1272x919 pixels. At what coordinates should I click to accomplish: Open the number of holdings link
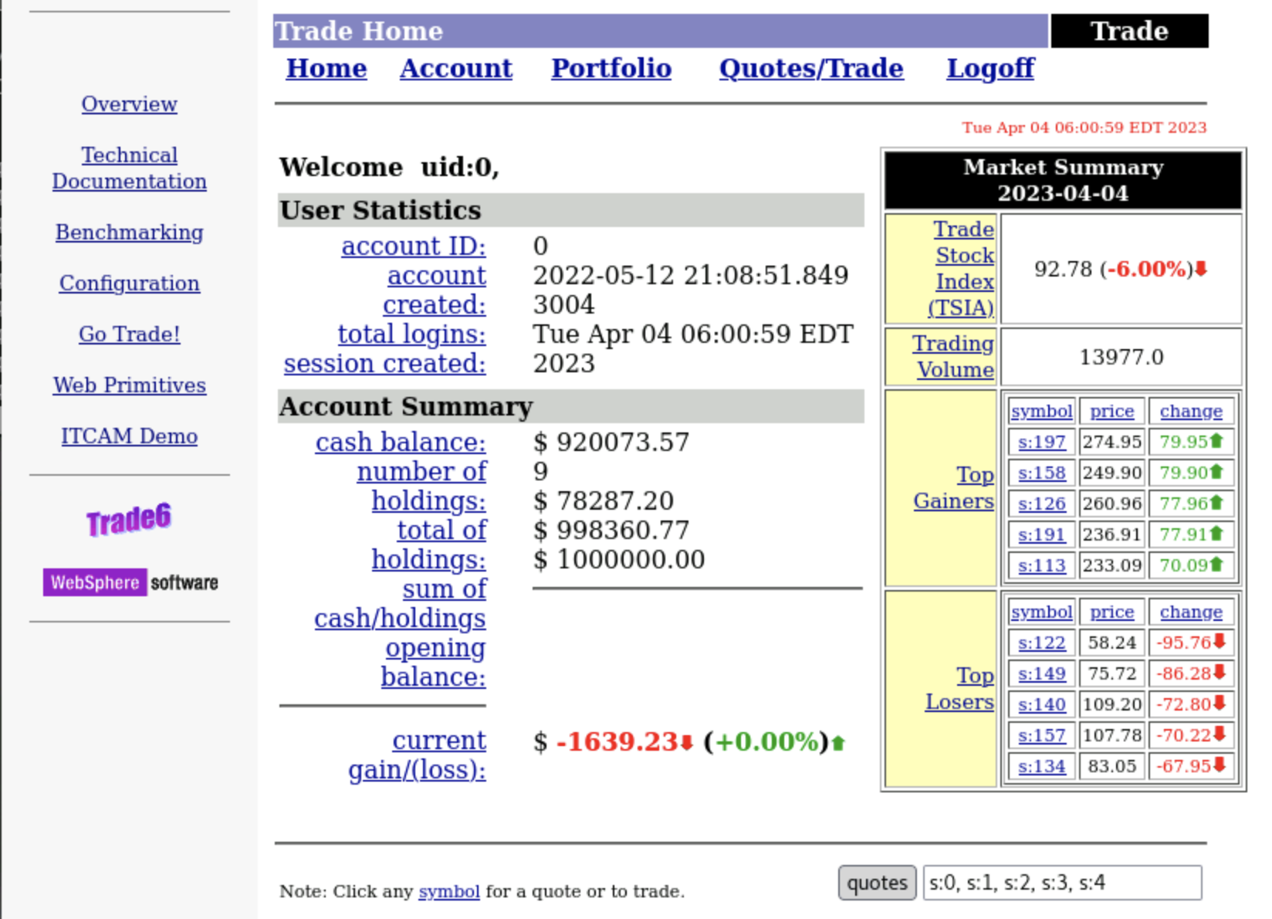click(421, 486)
